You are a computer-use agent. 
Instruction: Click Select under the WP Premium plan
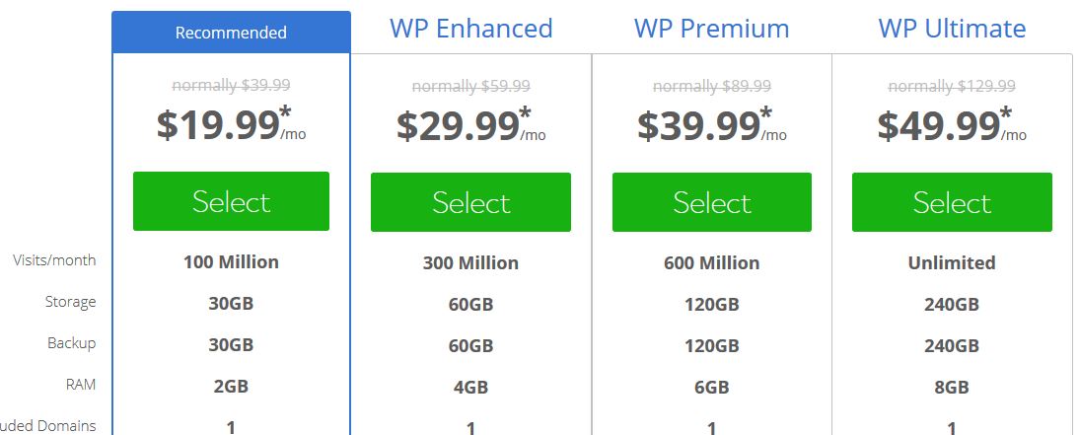point(711,201)
